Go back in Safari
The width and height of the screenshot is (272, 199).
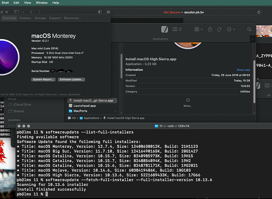pos(31,12)
